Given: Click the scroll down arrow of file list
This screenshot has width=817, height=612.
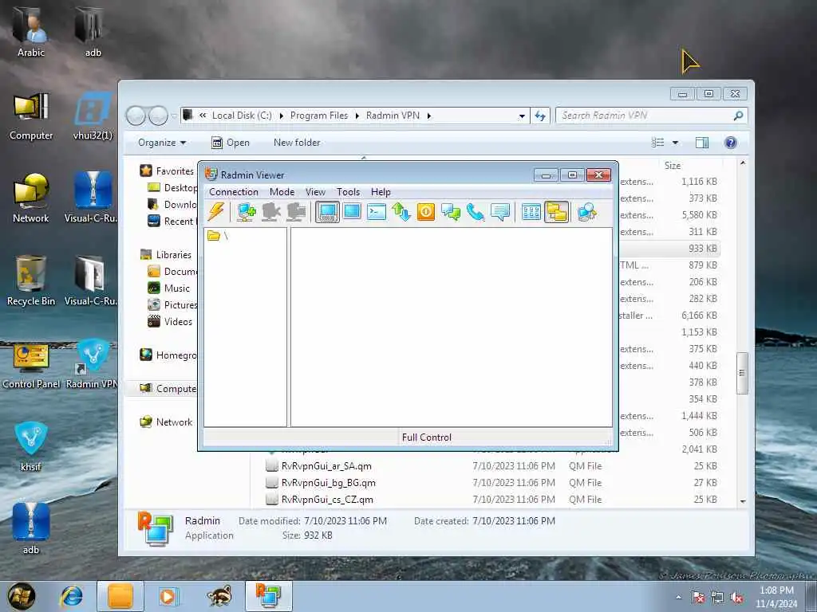Looking at the screenshot, I should (743, 501).
